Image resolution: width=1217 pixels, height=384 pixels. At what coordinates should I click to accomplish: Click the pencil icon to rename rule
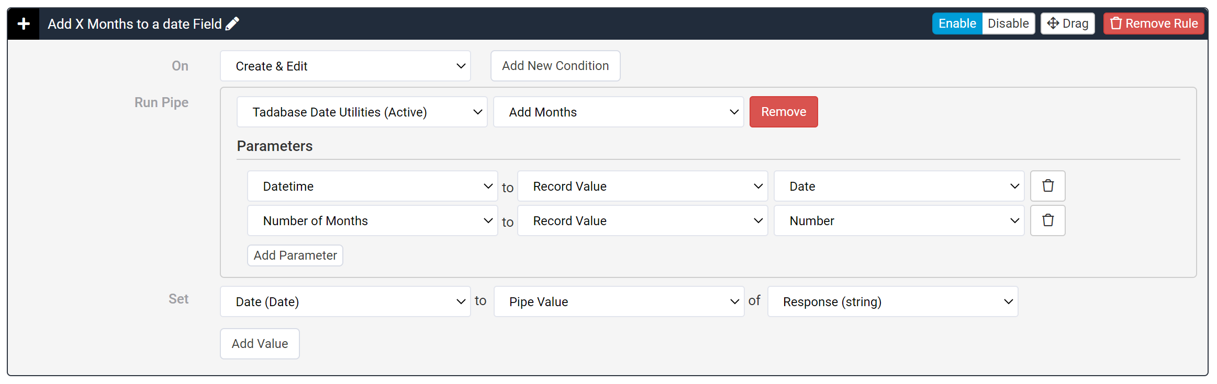click(x=232, y=24)
